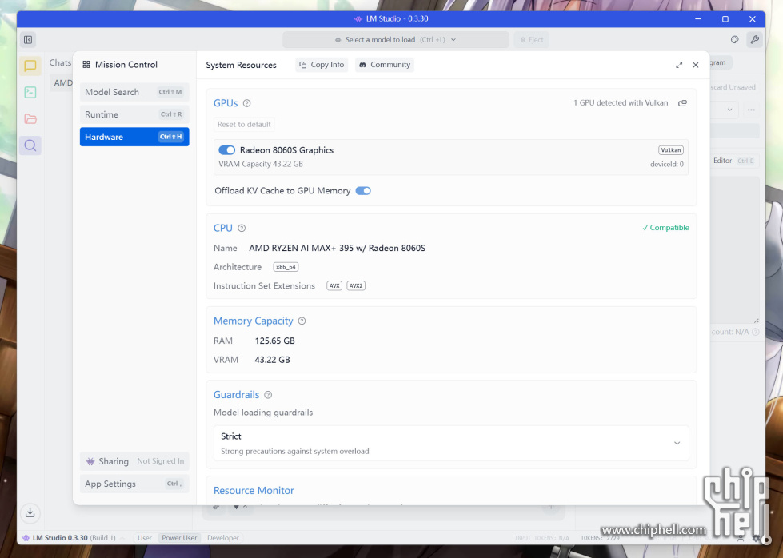This screenshot has height=558, width=783.
Task: Click the GPUs help info icon
Action: click(x=246, y=103)
